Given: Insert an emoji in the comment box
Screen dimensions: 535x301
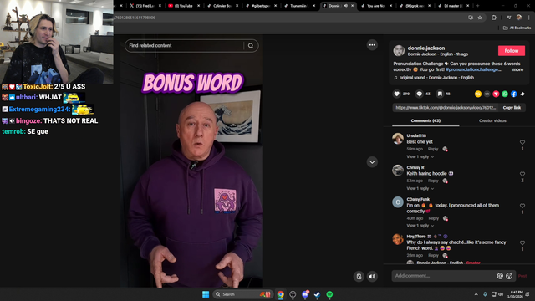Looking at the screenshot, I should point(509,276).
